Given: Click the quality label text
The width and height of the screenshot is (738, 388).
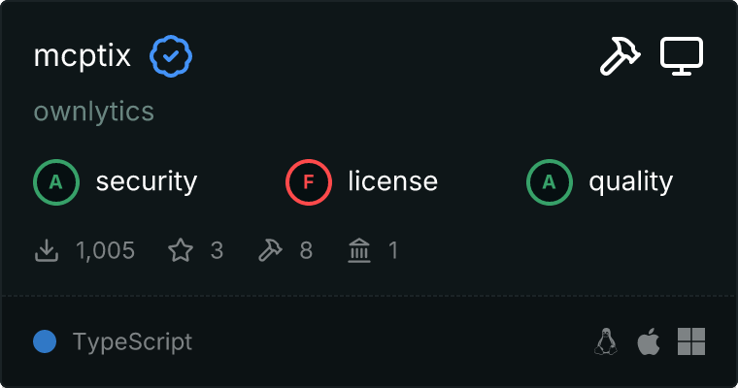Looking at the screenshot, I should coord(630,181).
